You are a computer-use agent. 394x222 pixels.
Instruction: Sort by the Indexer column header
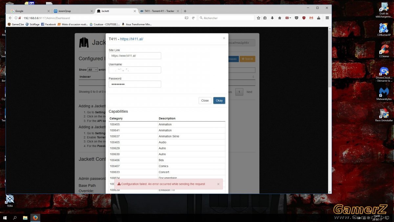pos(85,77)
